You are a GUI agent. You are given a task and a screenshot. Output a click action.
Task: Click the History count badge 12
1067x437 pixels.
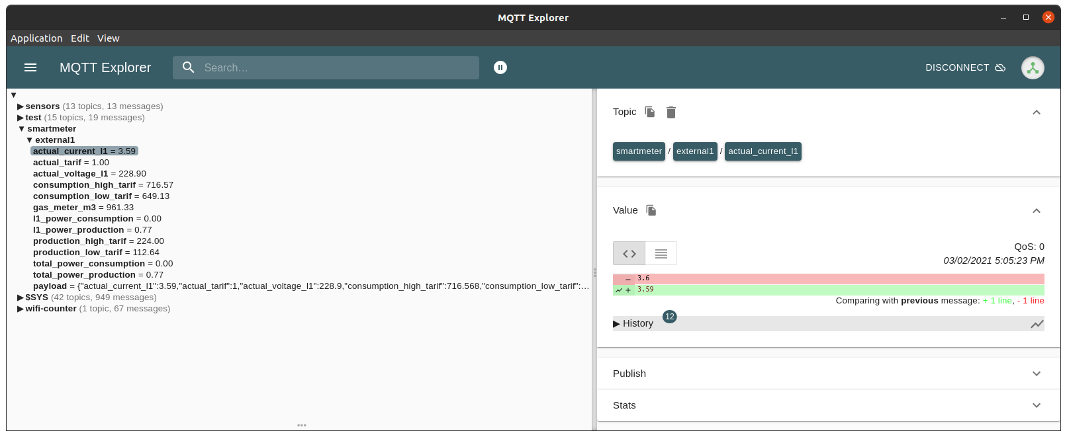(x=670, y=317)
